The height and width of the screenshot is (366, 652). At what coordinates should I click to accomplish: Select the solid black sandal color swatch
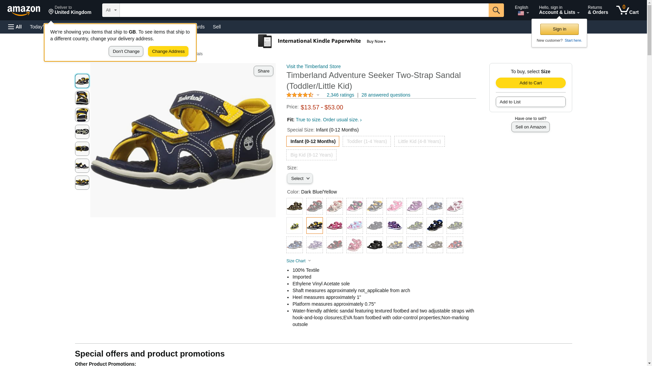click(375, 245)
